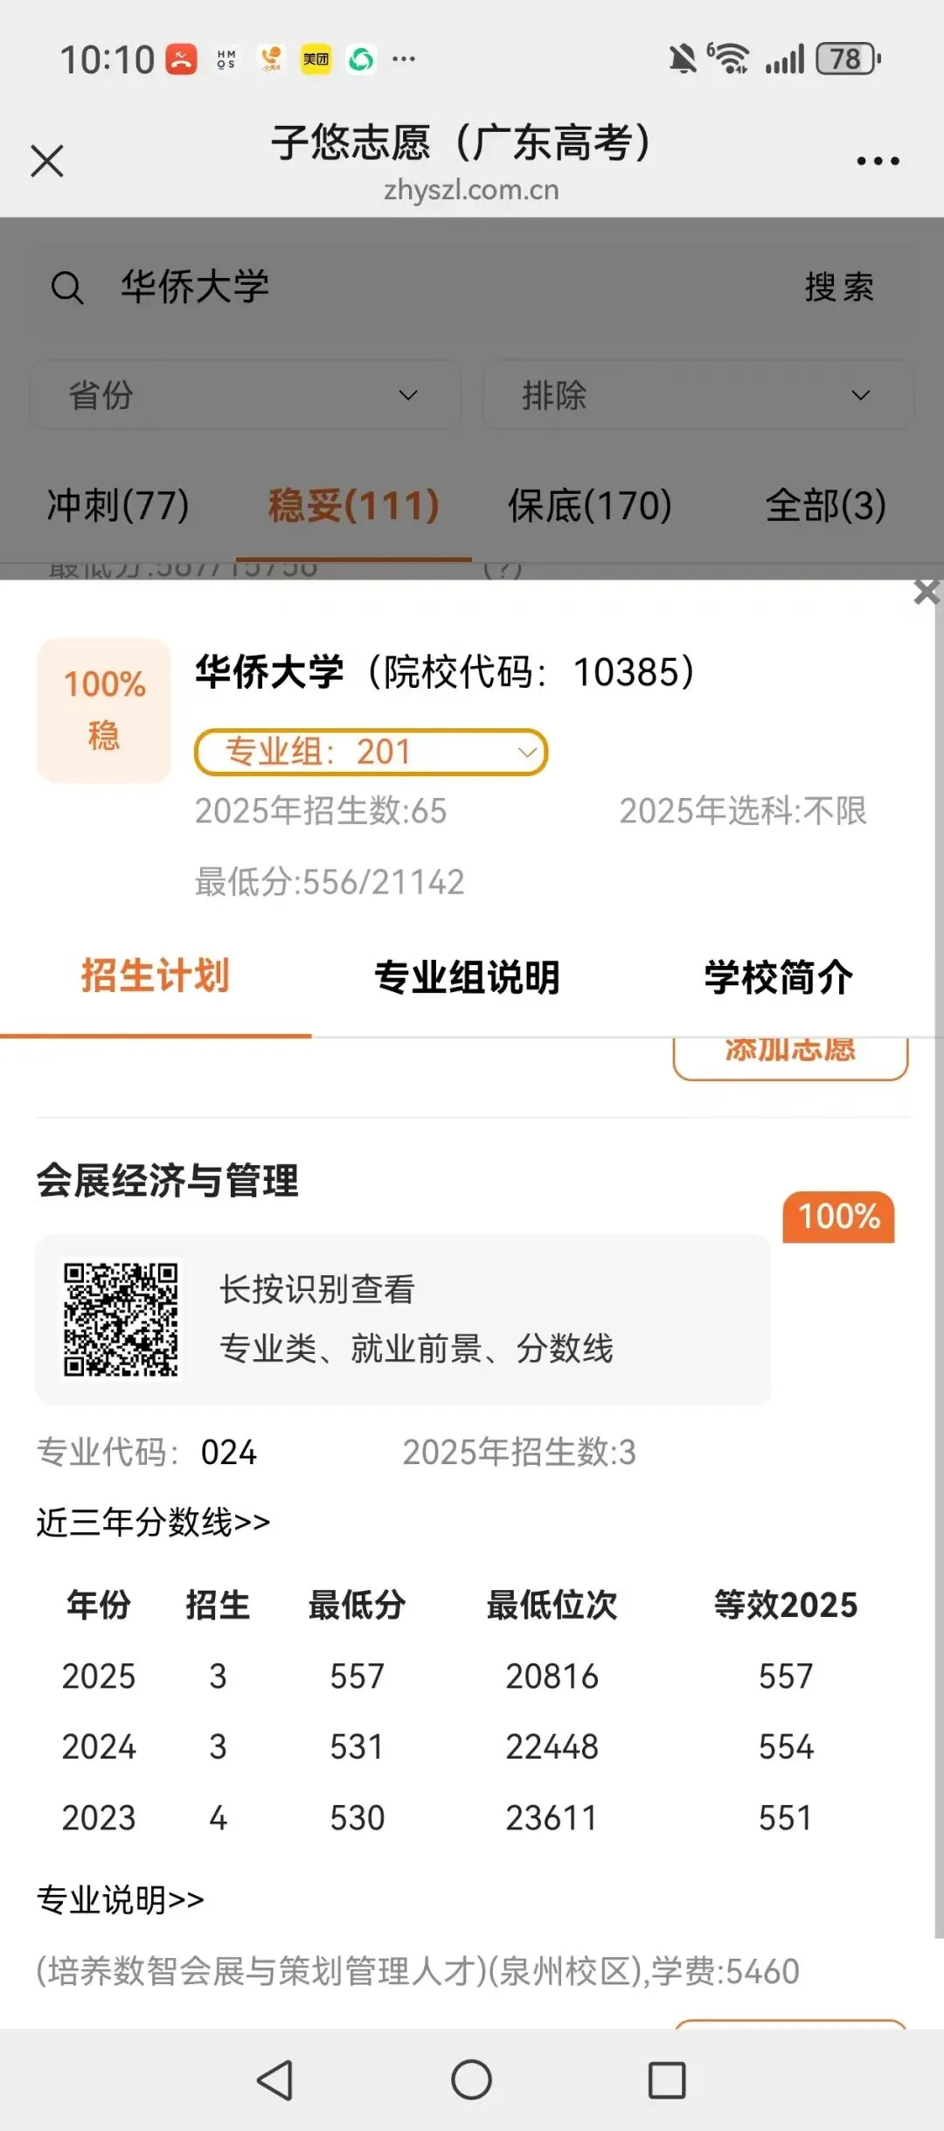Open the three-dot more options menu
Image resolution: width=944 pixels, height=2131 pixels.
878,161
